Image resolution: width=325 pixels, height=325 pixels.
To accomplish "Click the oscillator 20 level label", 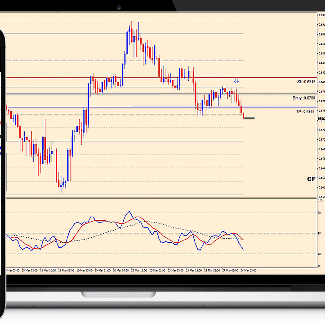I will point(319,254).
